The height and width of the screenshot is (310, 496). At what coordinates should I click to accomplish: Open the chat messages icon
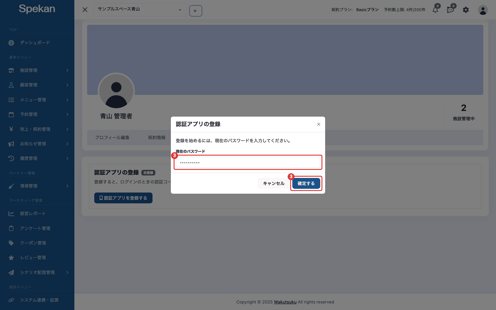(450, 10)
